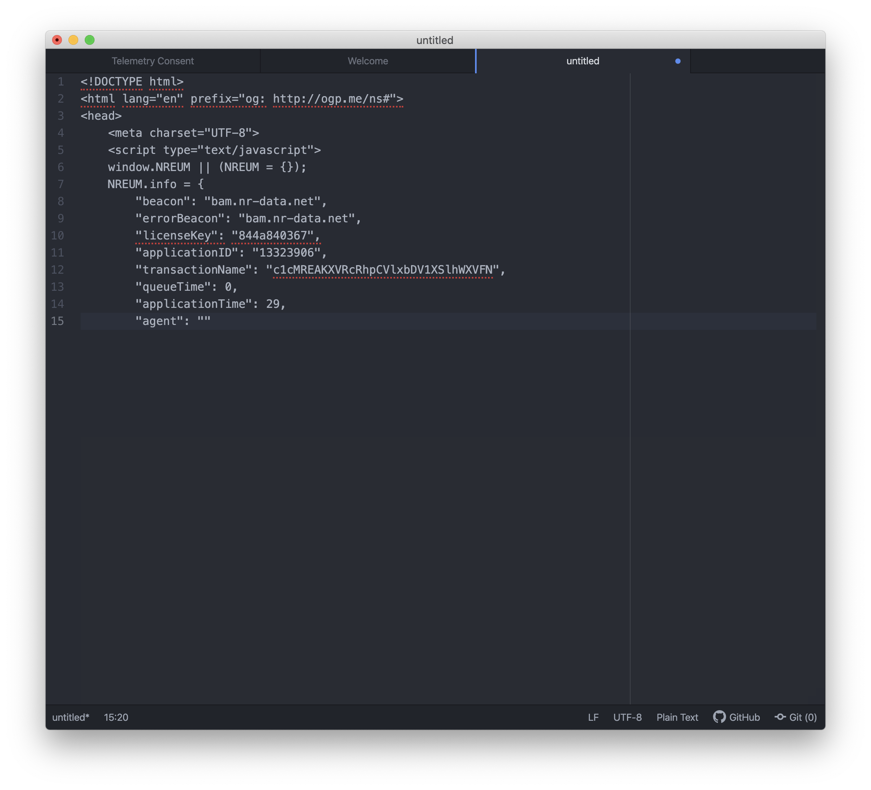Click the GitHub label in status bar
This screenshot has width=871, height=790.
(744, 718)
